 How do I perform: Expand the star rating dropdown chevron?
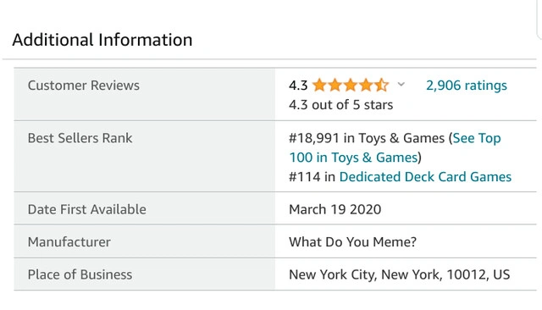coord(401,84)
